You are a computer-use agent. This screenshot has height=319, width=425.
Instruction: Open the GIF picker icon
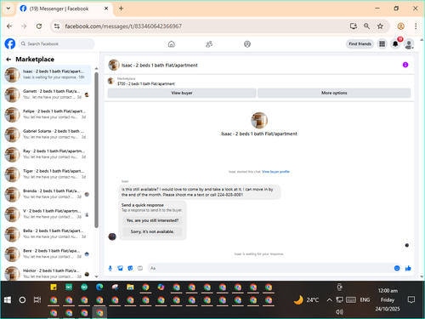tap(140, 268)
